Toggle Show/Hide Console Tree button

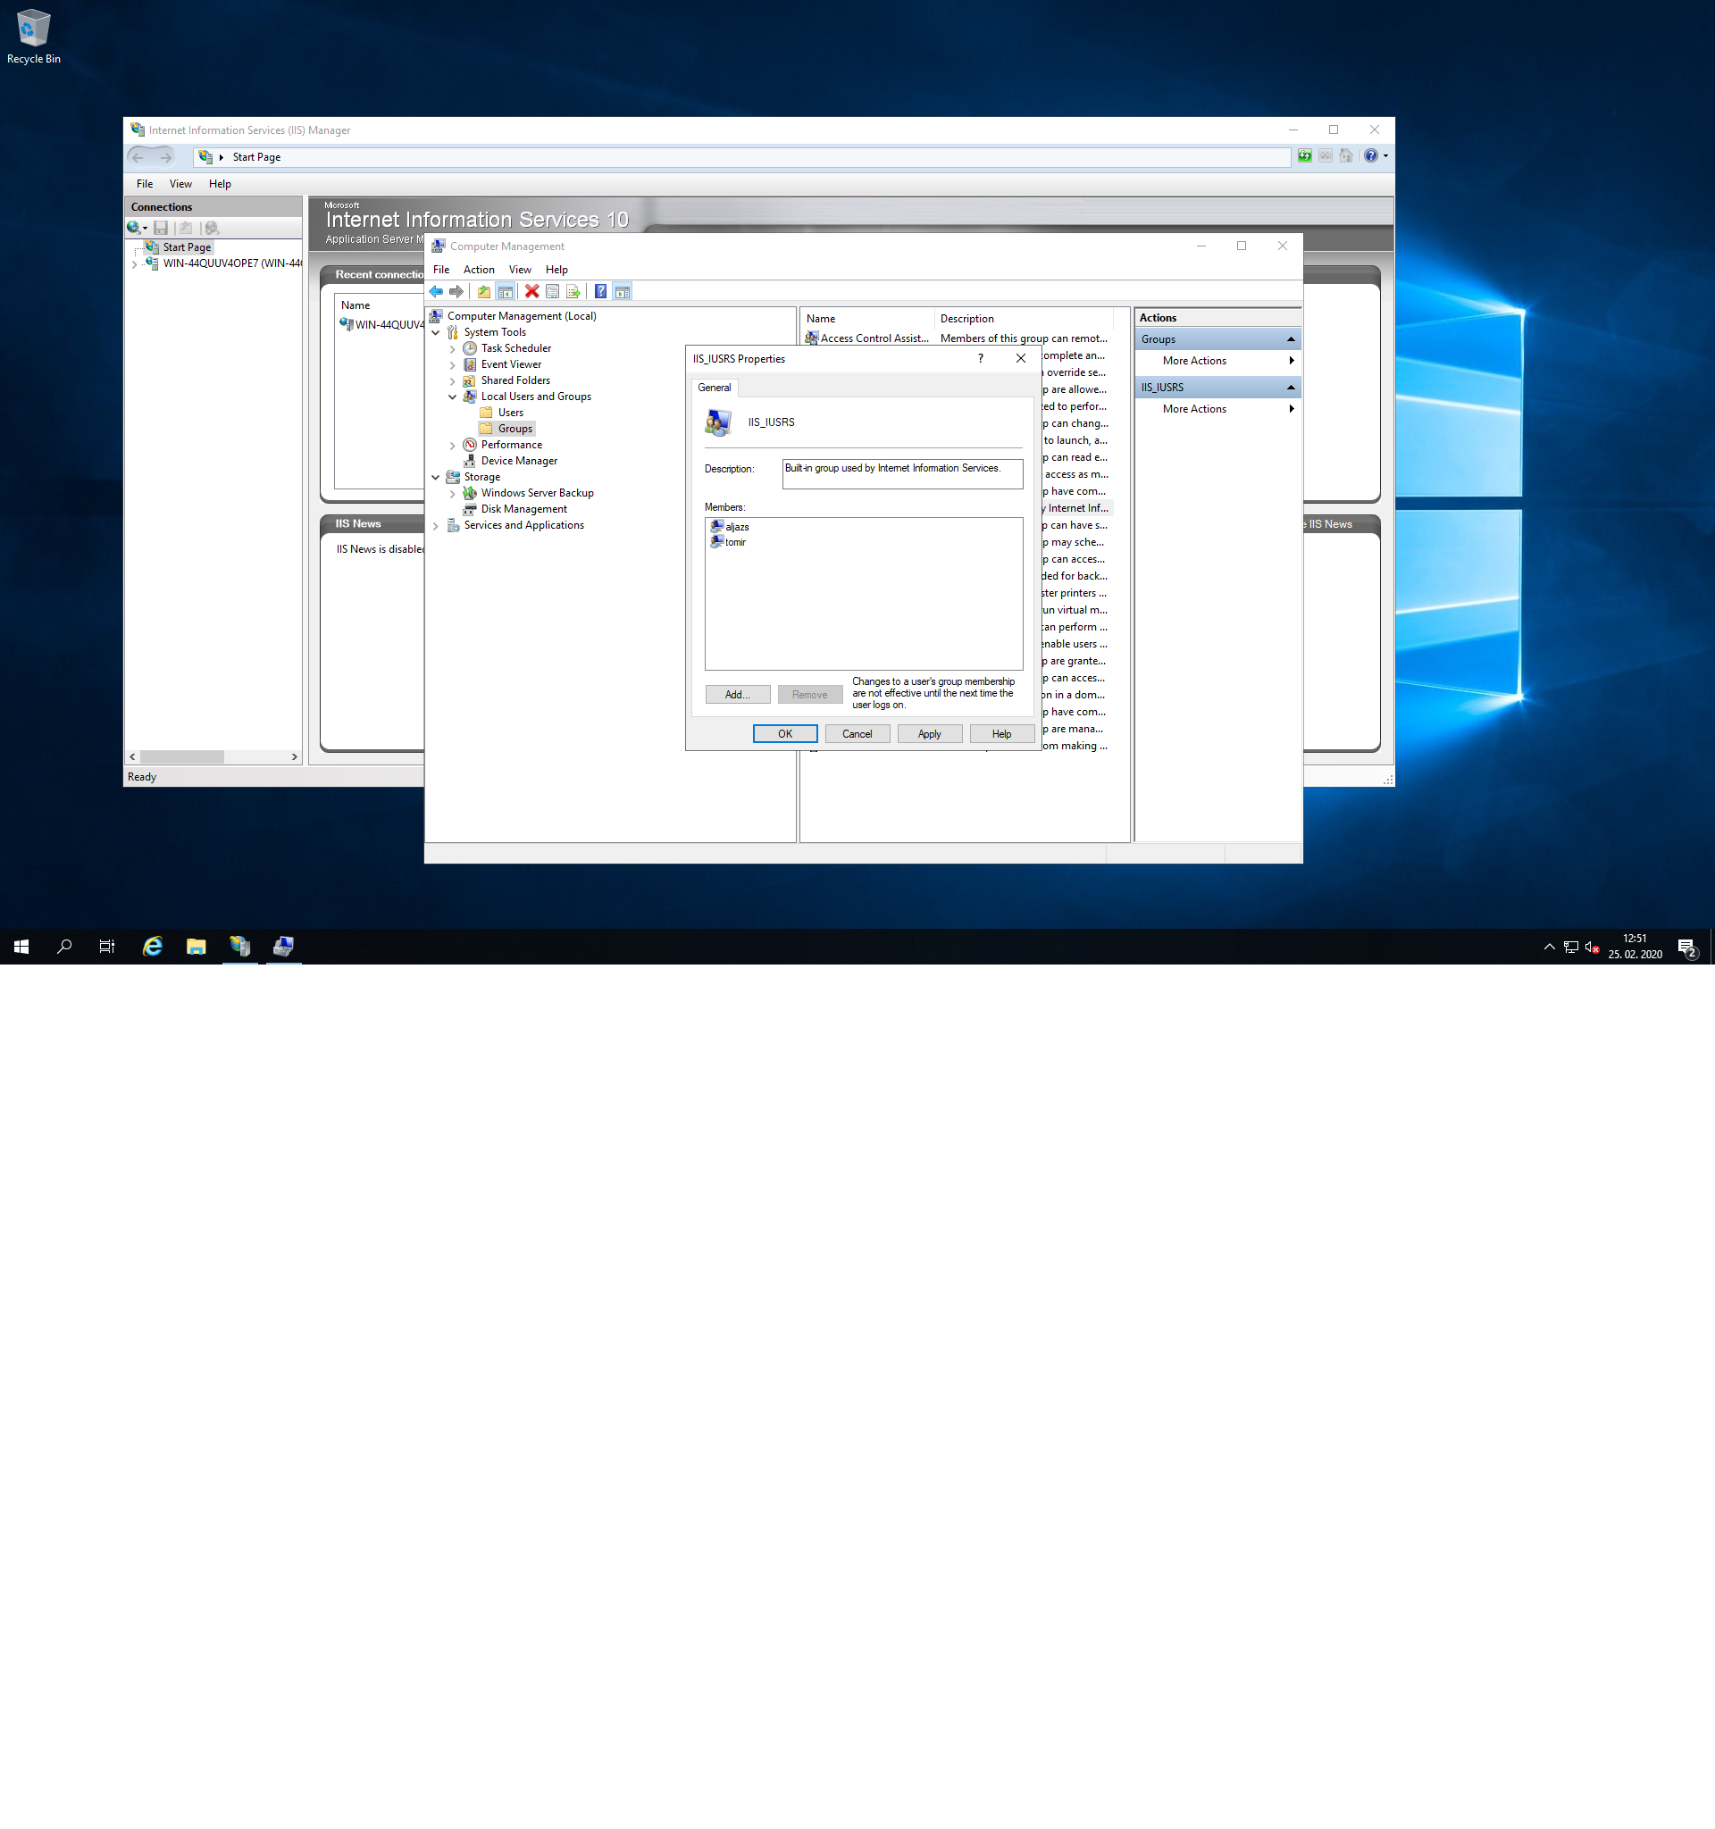click(505, 292)
